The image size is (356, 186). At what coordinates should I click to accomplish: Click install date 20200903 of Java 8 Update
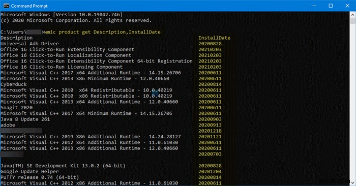pyautogui.click(x=210, y=119)
